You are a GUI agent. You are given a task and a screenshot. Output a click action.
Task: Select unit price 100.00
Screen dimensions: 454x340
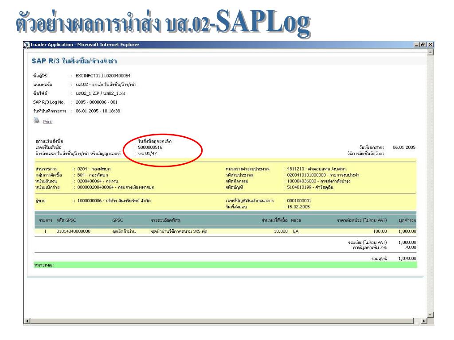pyautogui.click(x=380, y=231)
